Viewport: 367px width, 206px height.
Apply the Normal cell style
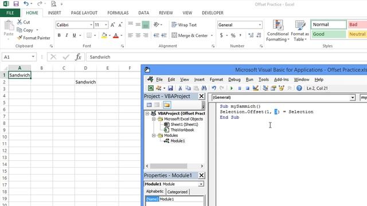[329, 25]
